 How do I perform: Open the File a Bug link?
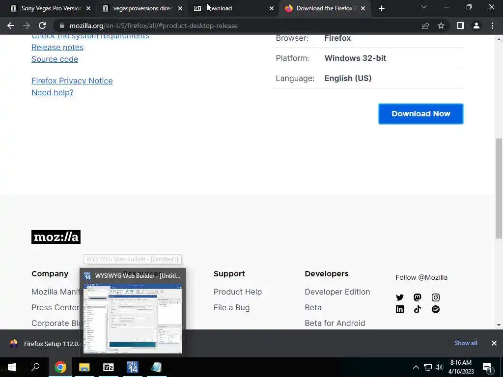[x=232, y=307]
